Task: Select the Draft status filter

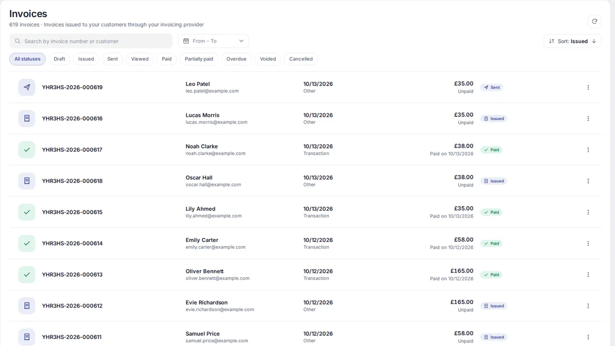Action: click(59, 59)
